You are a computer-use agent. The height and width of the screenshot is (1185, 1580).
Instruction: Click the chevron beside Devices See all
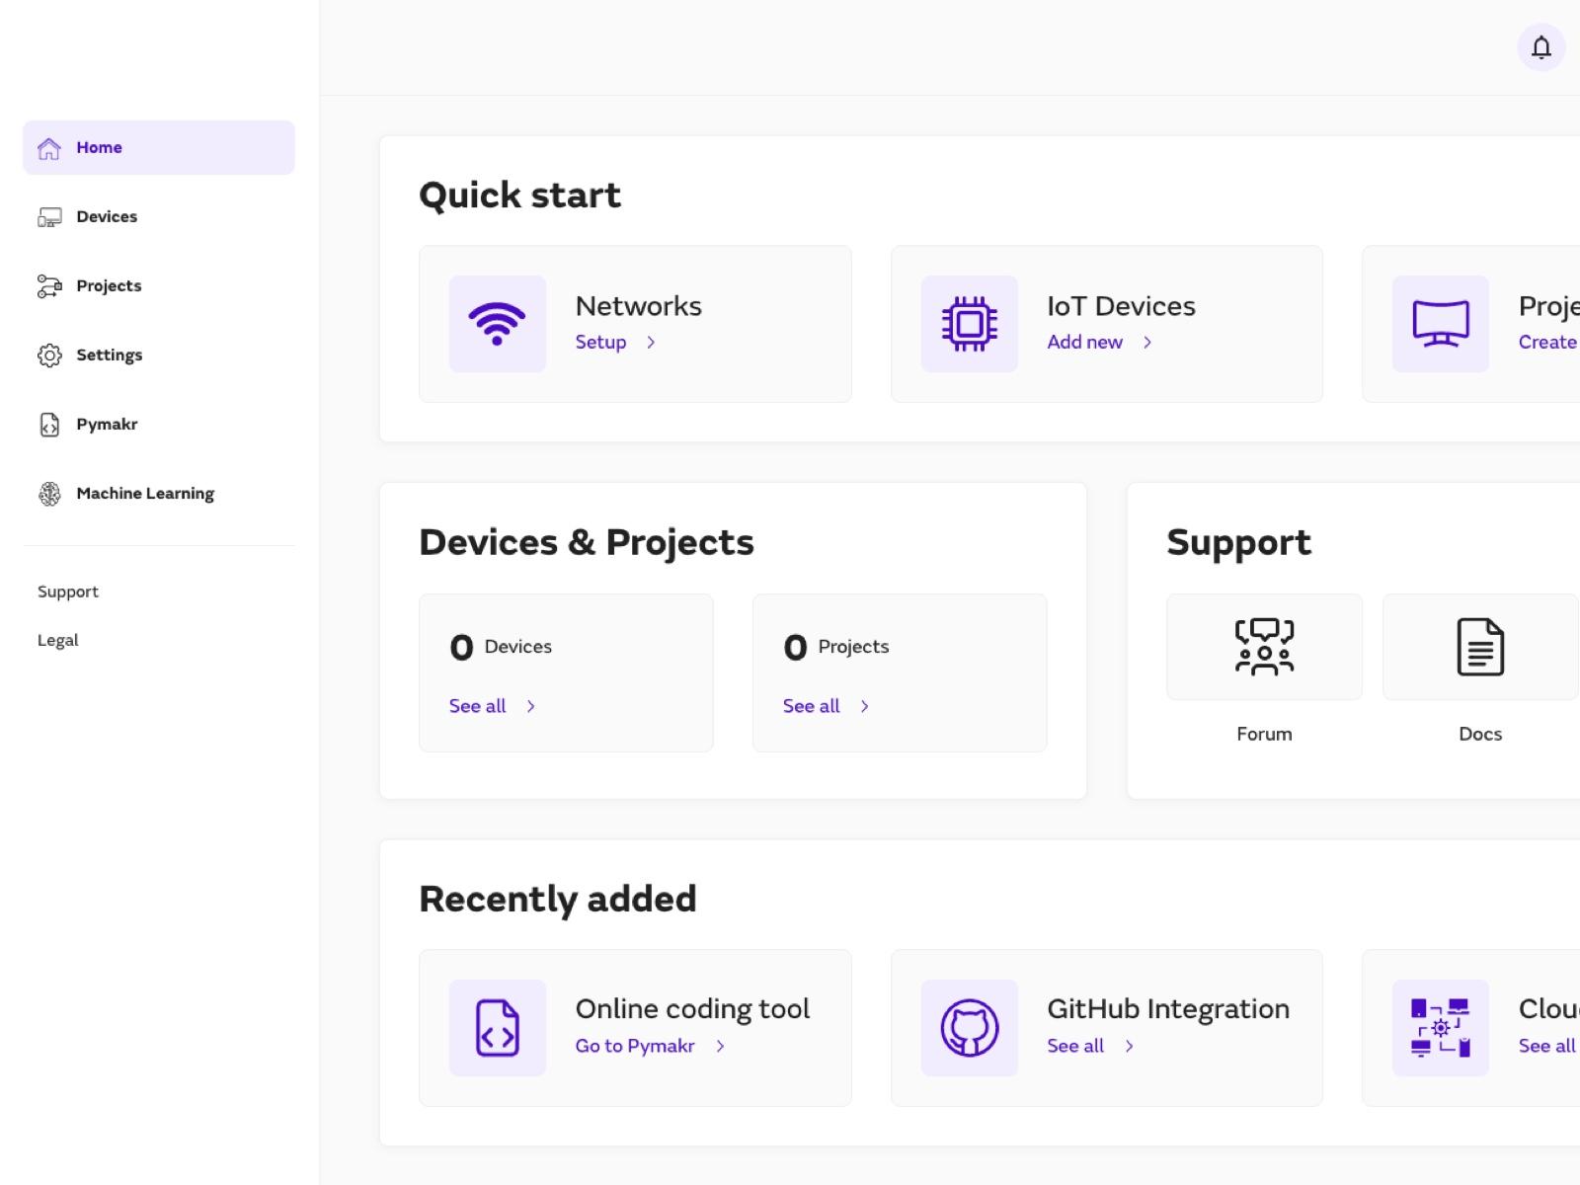pos(530,706)
